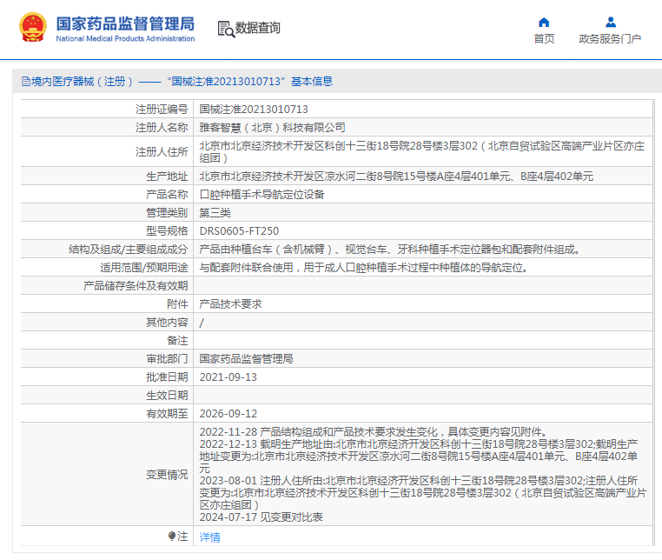Open the 数据查询 search icon
This screenshot has height=560, width=662.
click(226, 30)
